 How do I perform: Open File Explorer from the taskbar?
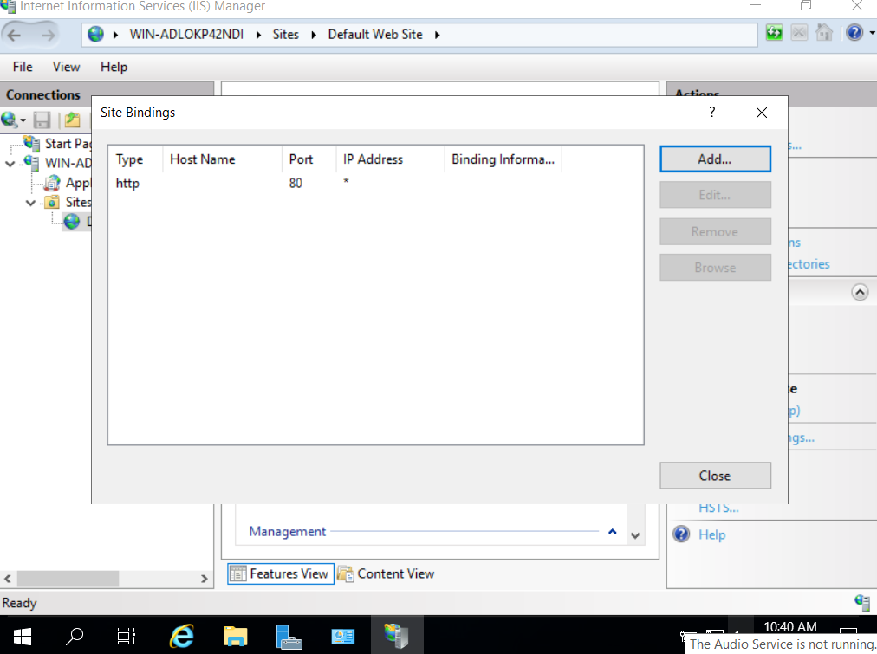click(x=235, y=636)
